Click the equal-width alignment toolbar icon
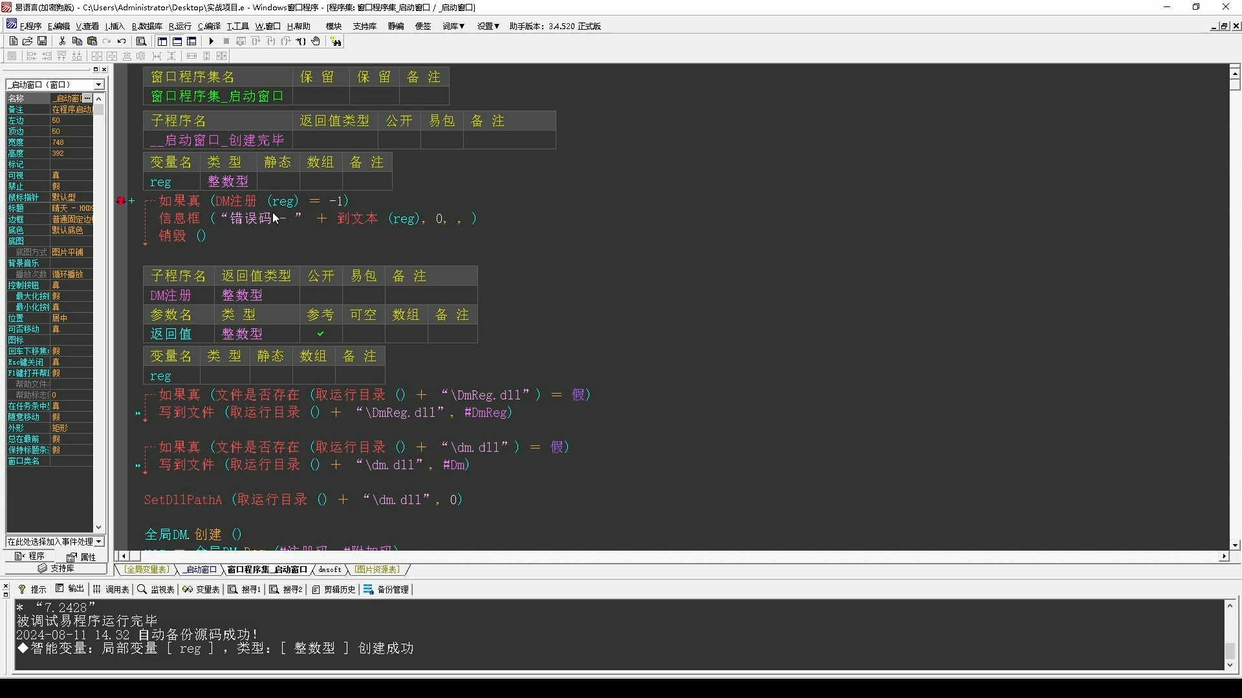The width and height of the screenshot is (1242, 698). click(x=192, y=56)
